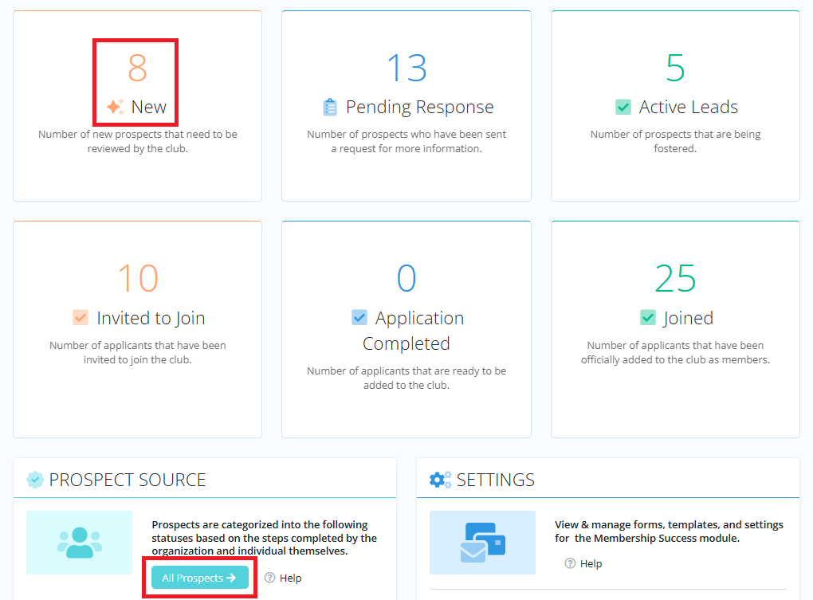This screenshot has height=600, width=813.
Task: Click the Pending Response card label
Action: 419,108
